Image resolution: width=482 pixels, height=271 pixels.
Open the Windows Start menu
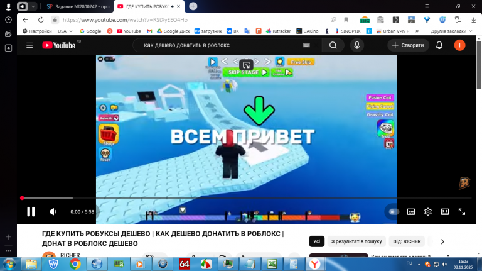click(9, 264)
